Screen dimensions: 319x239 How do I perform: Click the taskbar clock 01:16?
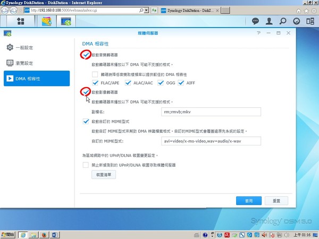coord(302,235)
